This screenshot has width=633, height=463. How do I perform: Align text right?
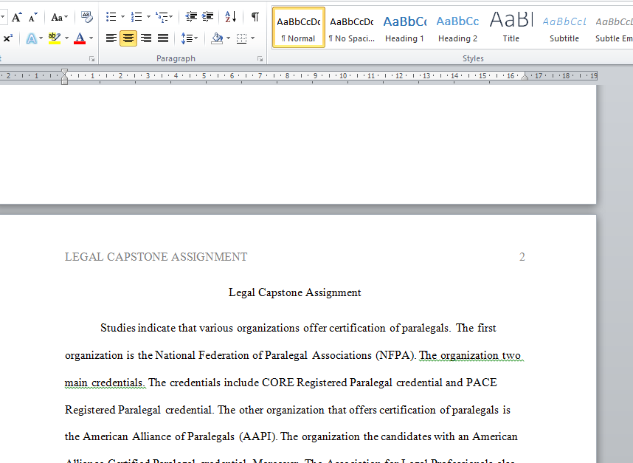(146, 38)
